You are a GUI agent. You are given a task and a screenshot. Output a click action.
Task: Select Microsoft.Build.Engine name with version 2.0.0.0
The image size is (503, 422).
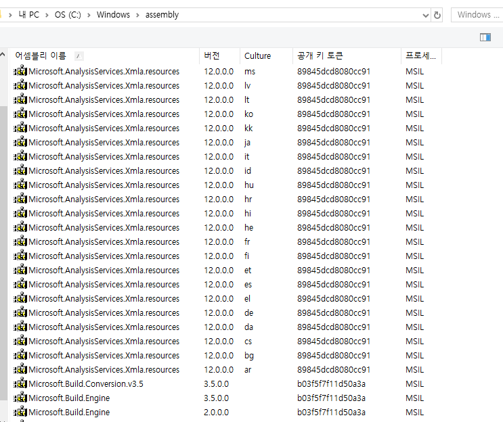tap(69, 412)
